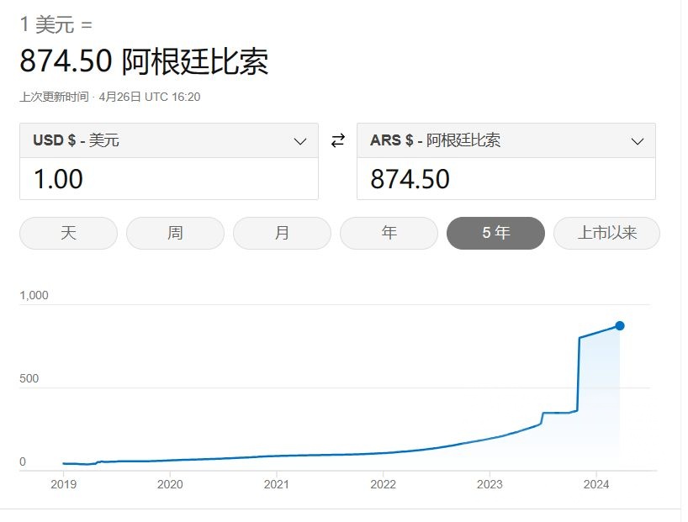Click the 2023 x-axis label

490,484
